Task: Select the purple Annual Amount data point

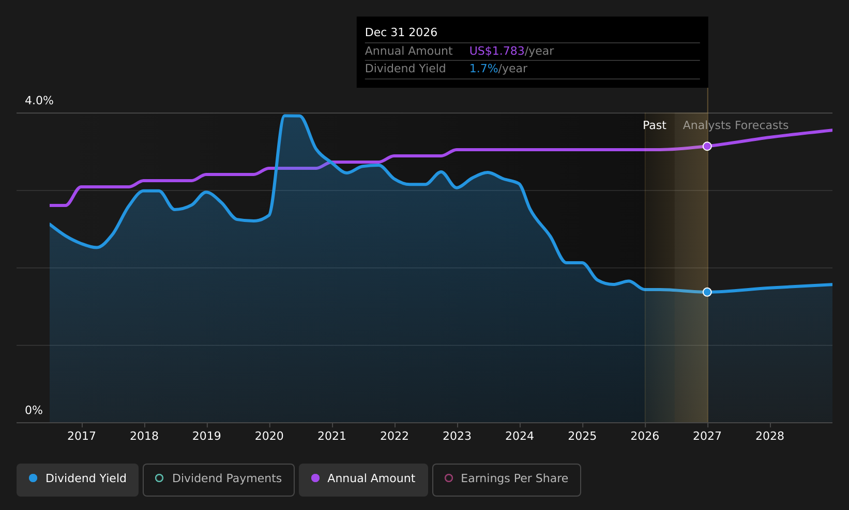Action: point(707,146)
